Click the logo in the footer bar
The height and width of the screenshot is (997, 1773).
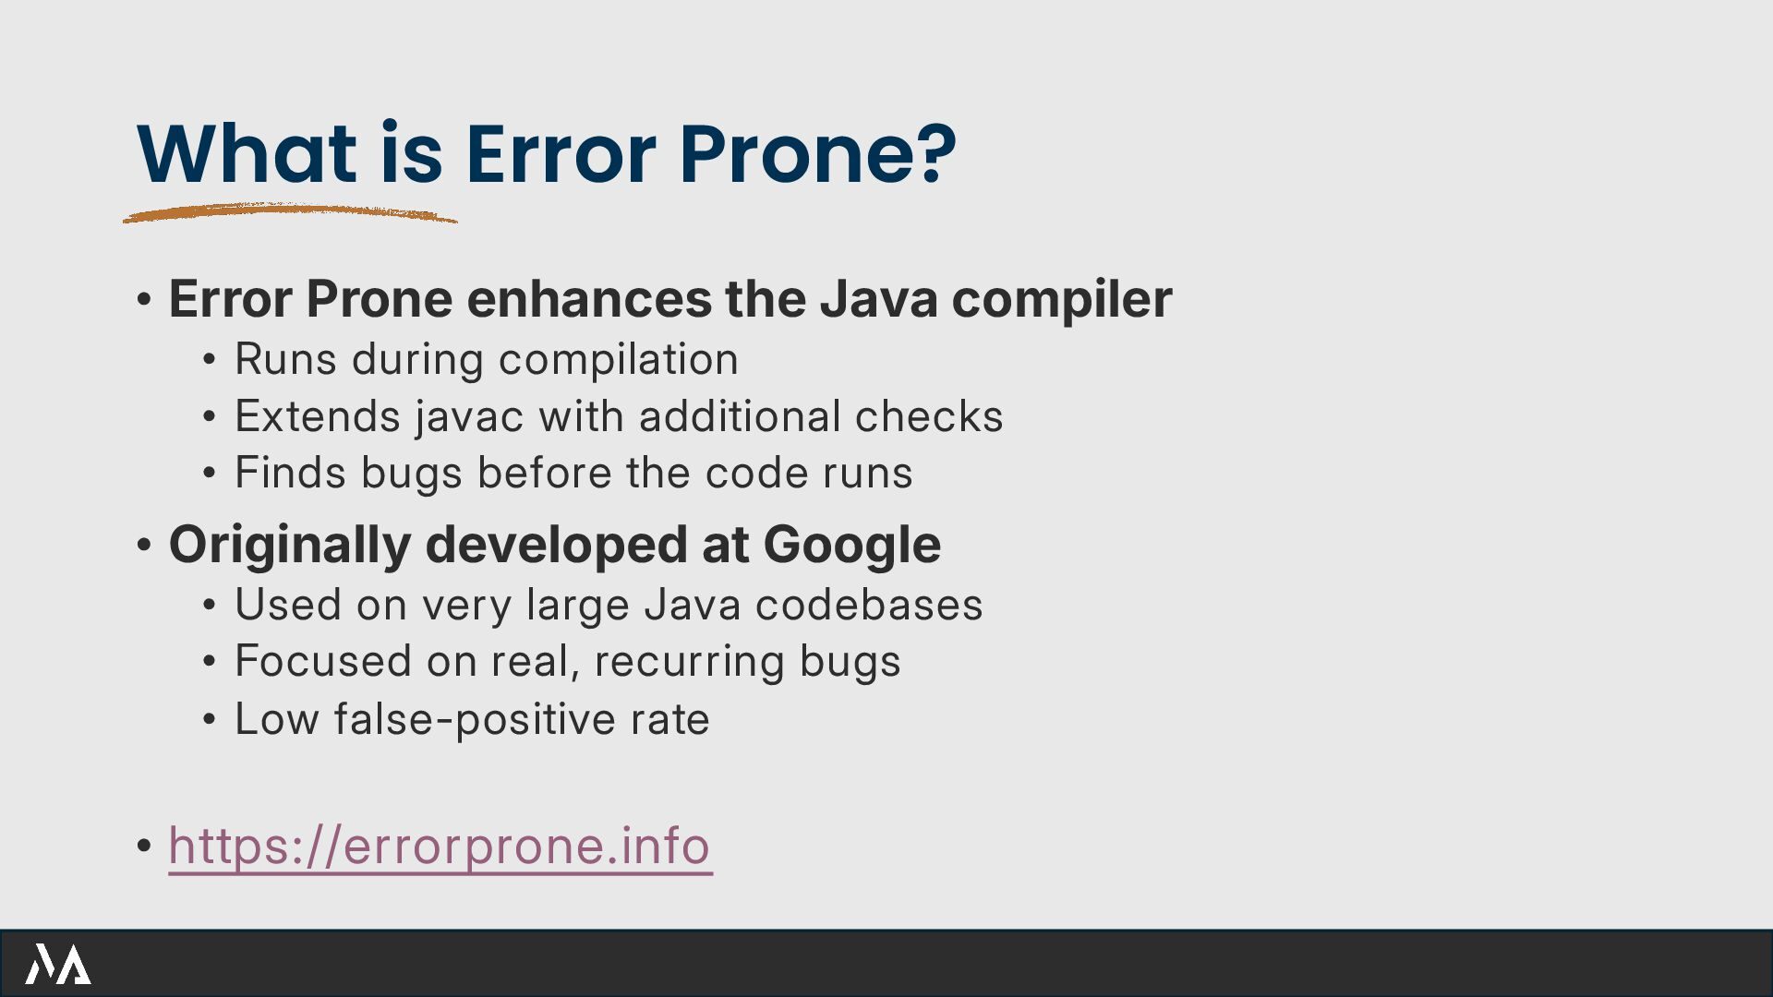[x=58, y=964]
